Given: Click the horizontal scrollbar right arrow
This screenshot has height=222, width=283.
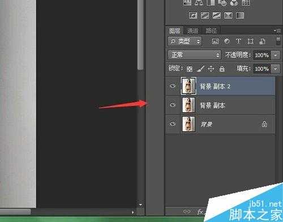Looking at the screenshot, I should [x=133, y=213].
